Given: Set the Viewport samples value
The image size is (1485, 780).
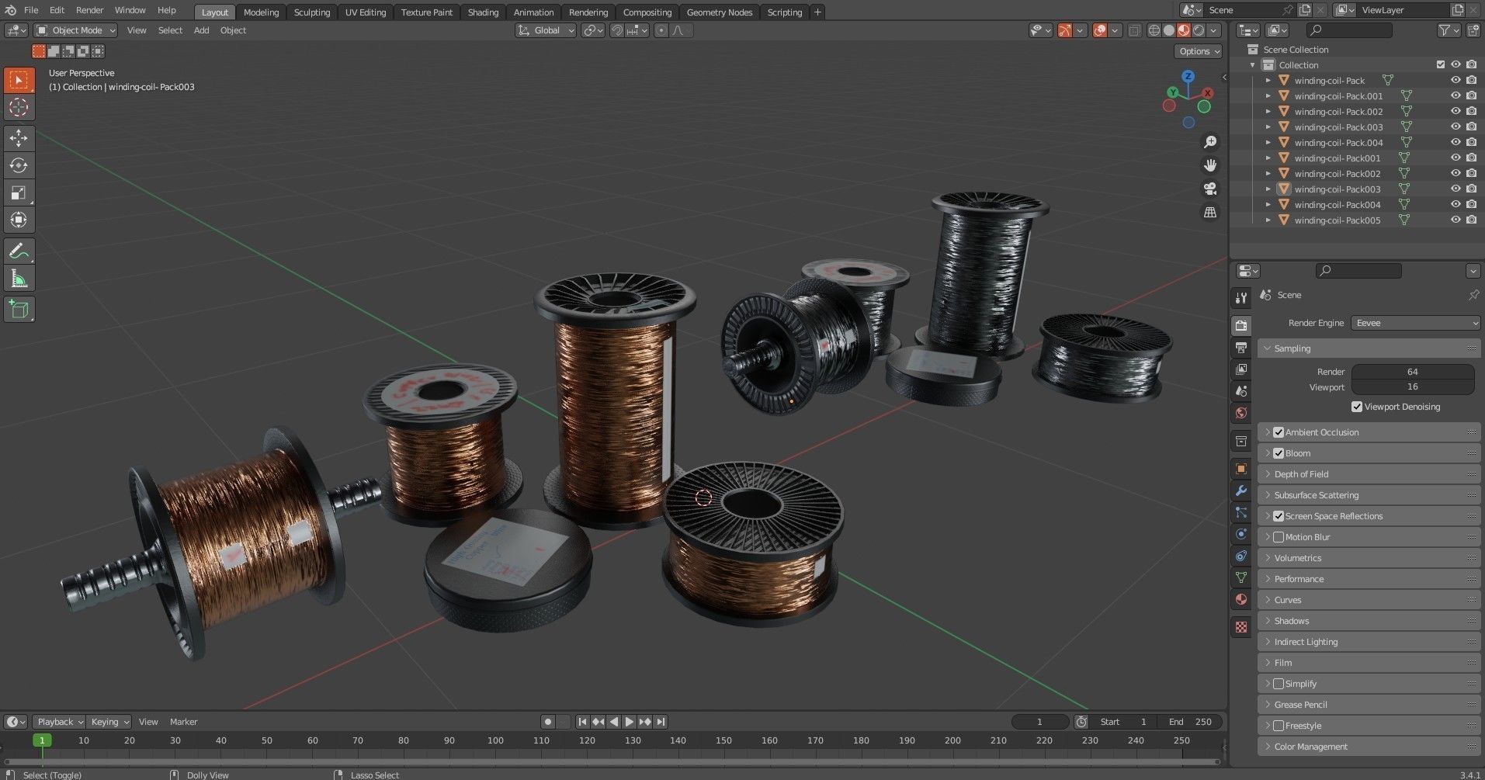Looking at the screenshot, I should click(1413, 387).
